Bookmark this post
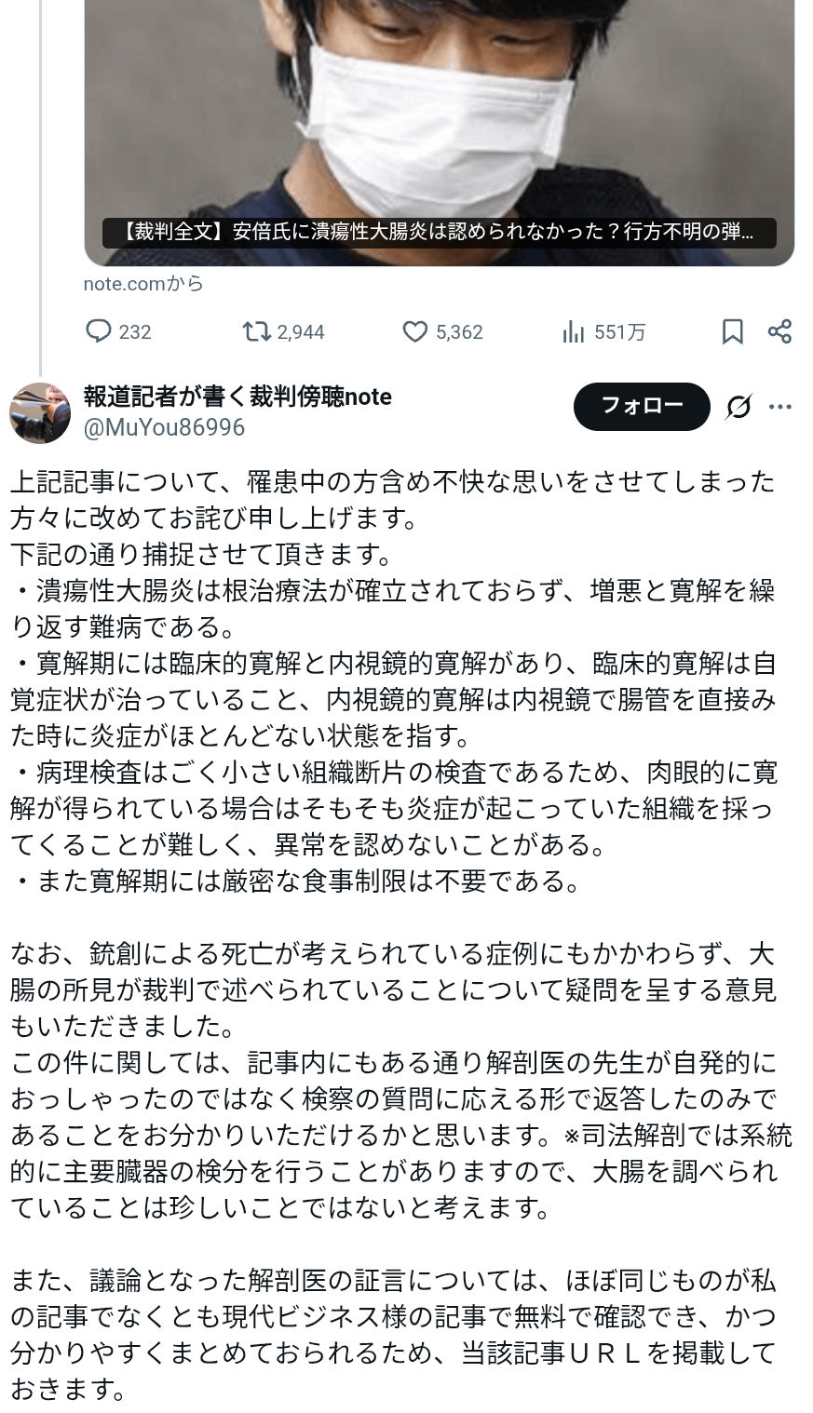The image size is (813, 1413). pyautogui.click(x=733, y=331)
